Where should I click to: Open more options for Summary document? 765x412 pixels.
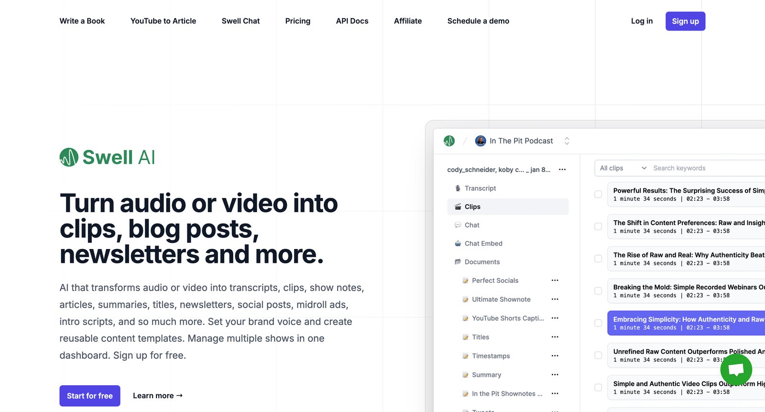[x=555, y=375]
